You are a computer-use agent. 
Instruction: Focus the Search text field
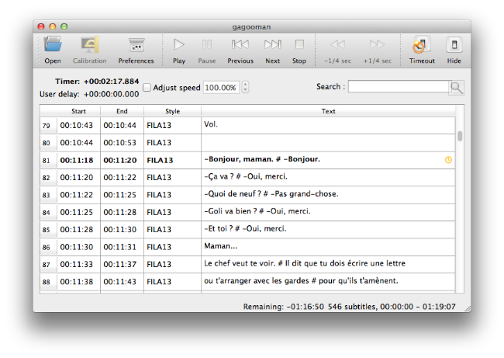(x=399, y=87)
